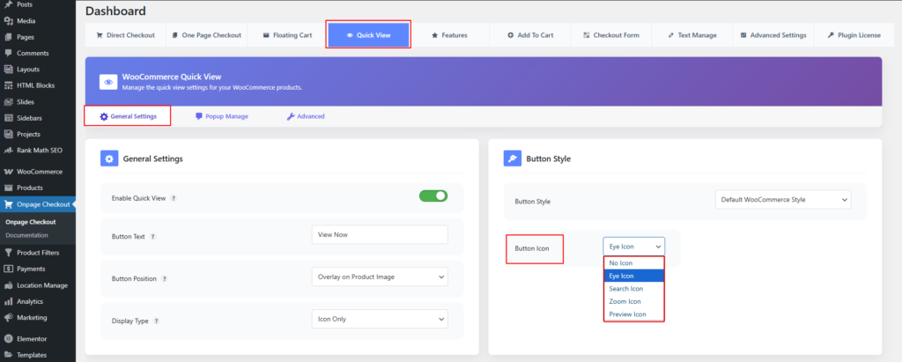Screen dimensions: 902x362
Task: Disable the Enable Quick View toggle
Action: click(433, 196)
